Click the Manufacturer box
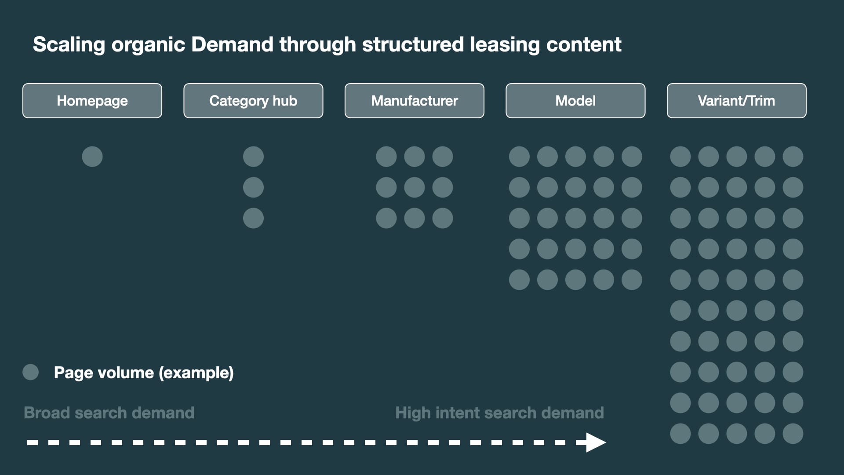The image size is (844, 475). 414,101
